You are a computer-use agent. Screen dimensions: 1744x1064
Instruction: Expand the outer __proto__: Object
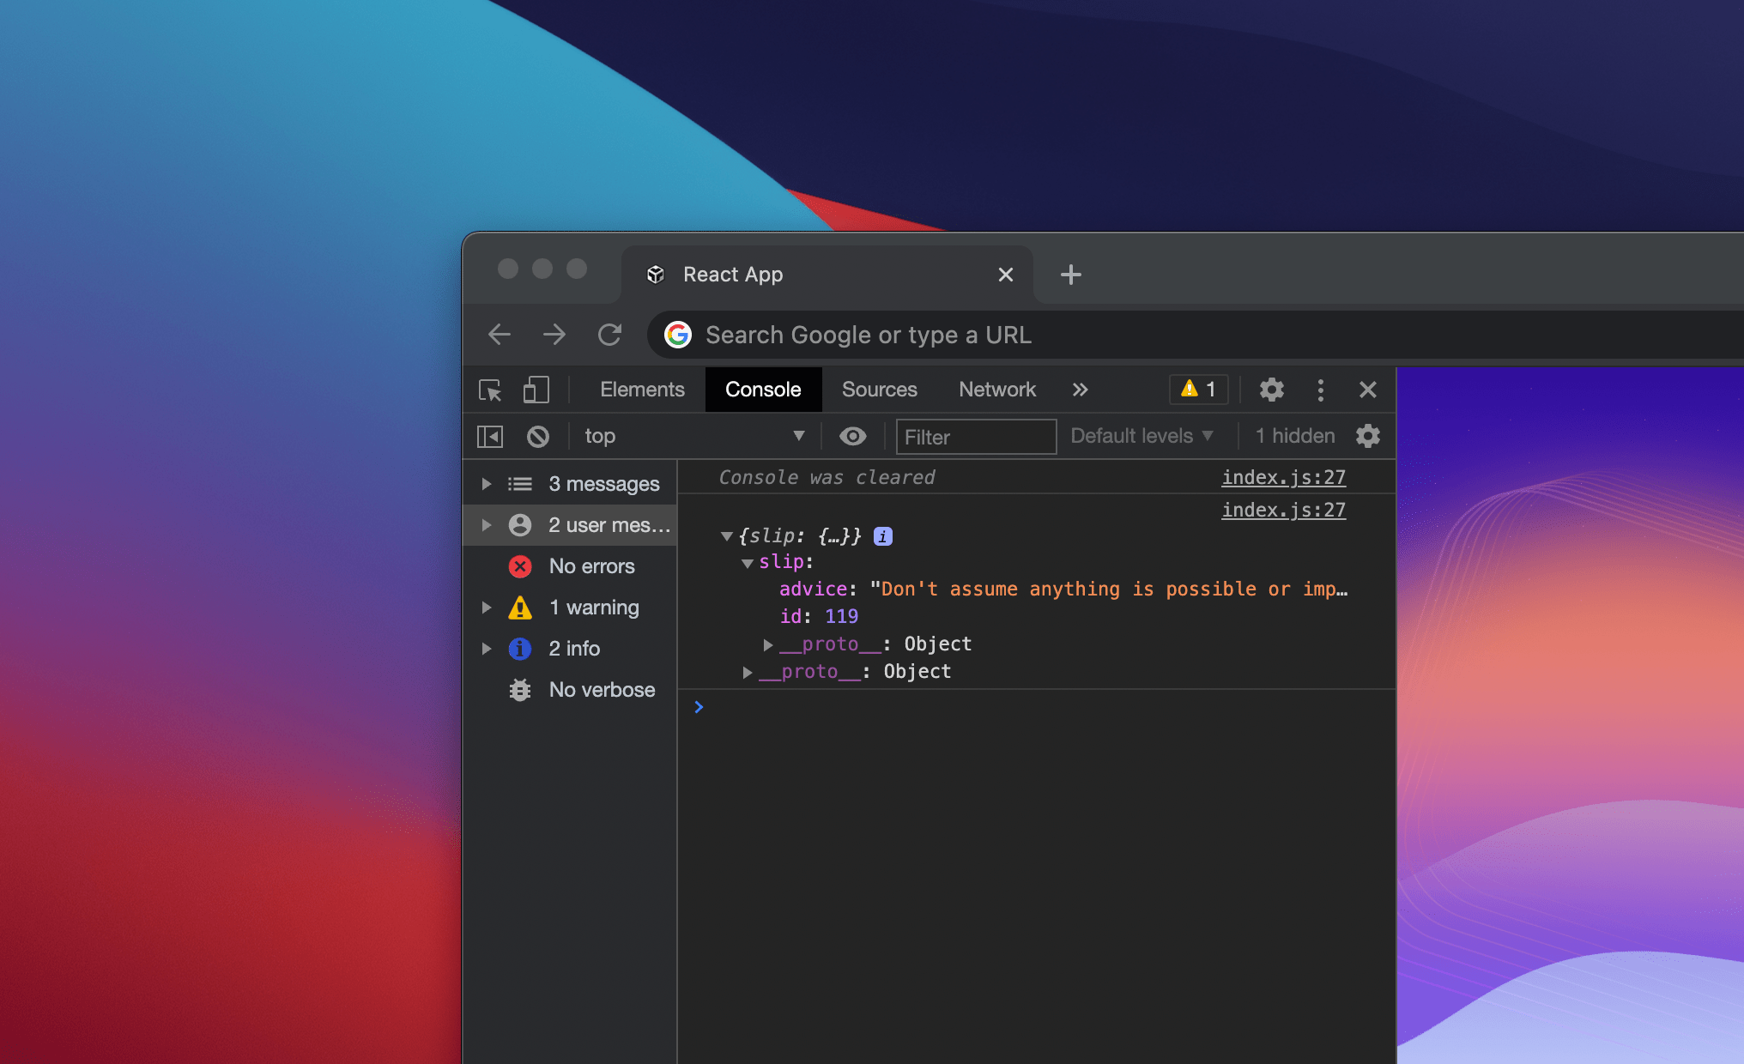point(748,672)
